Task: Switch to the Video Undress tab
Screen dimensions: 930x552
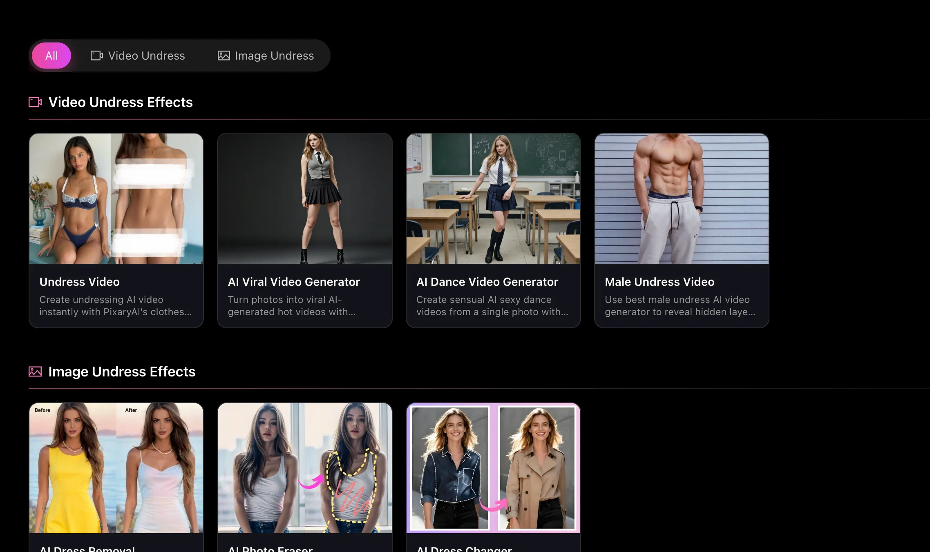Action: [138, 56]
